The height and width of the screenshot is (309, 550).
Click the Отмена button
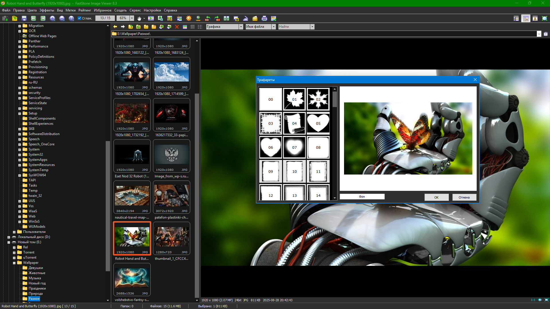464,197
